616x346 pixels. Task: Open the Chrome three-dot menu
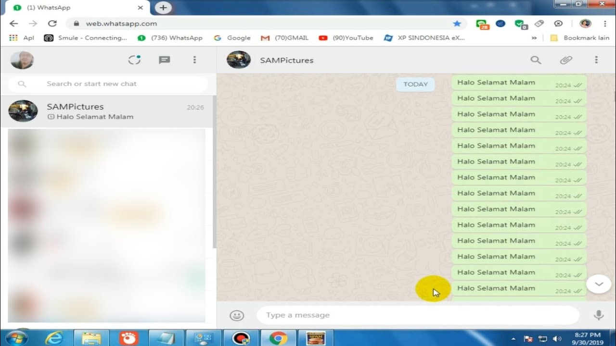tap(605, 24)
